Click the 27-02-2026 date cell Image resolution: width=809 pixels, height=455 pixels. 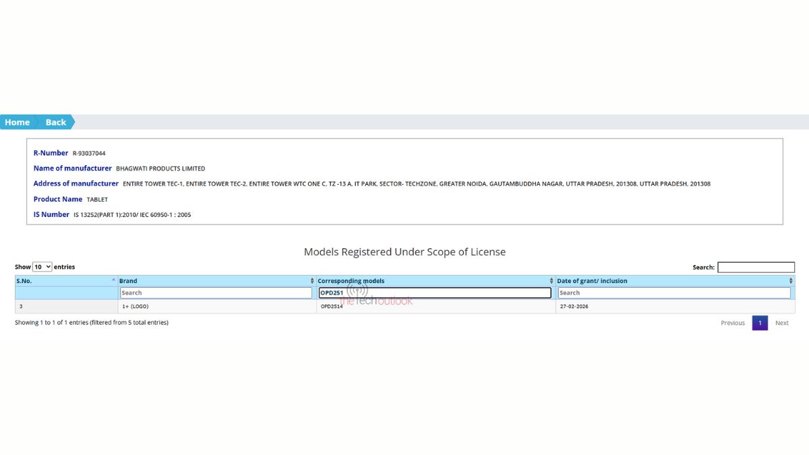(574, 306)
